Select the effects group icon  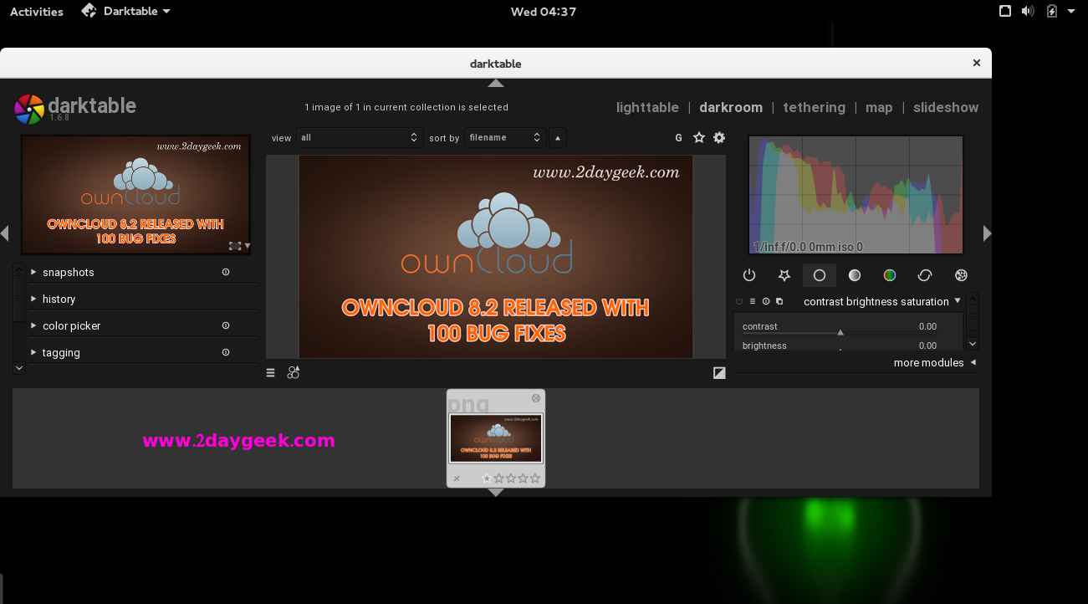point(961,275)
